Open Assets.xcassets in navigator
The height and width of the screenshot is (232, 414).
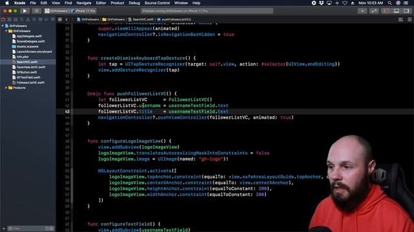25,46
